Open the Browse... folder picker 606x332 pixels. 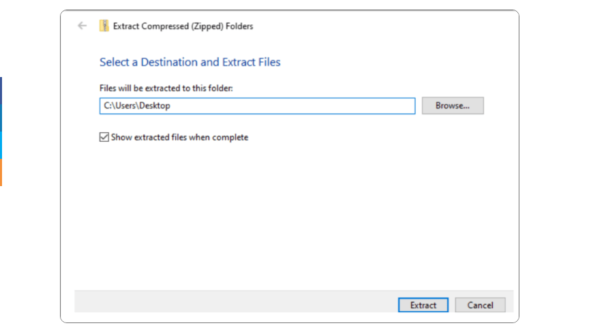pos(453,106)
